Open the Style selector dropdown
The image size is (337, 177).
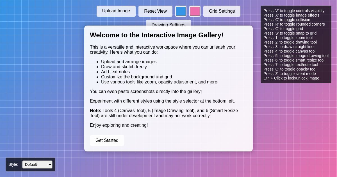click(37, 164)
